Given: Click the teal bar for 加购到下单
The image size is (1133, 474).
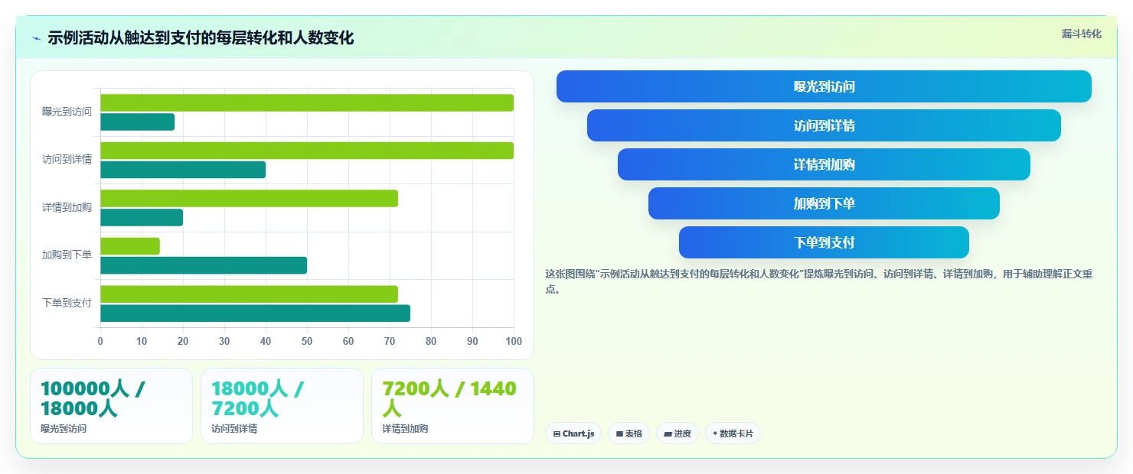Looking at the screenshot, I should click(204, 265).
